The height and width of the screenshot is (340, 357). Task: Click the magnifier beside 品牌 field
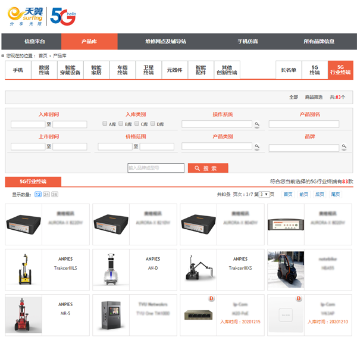click(344, 147)
